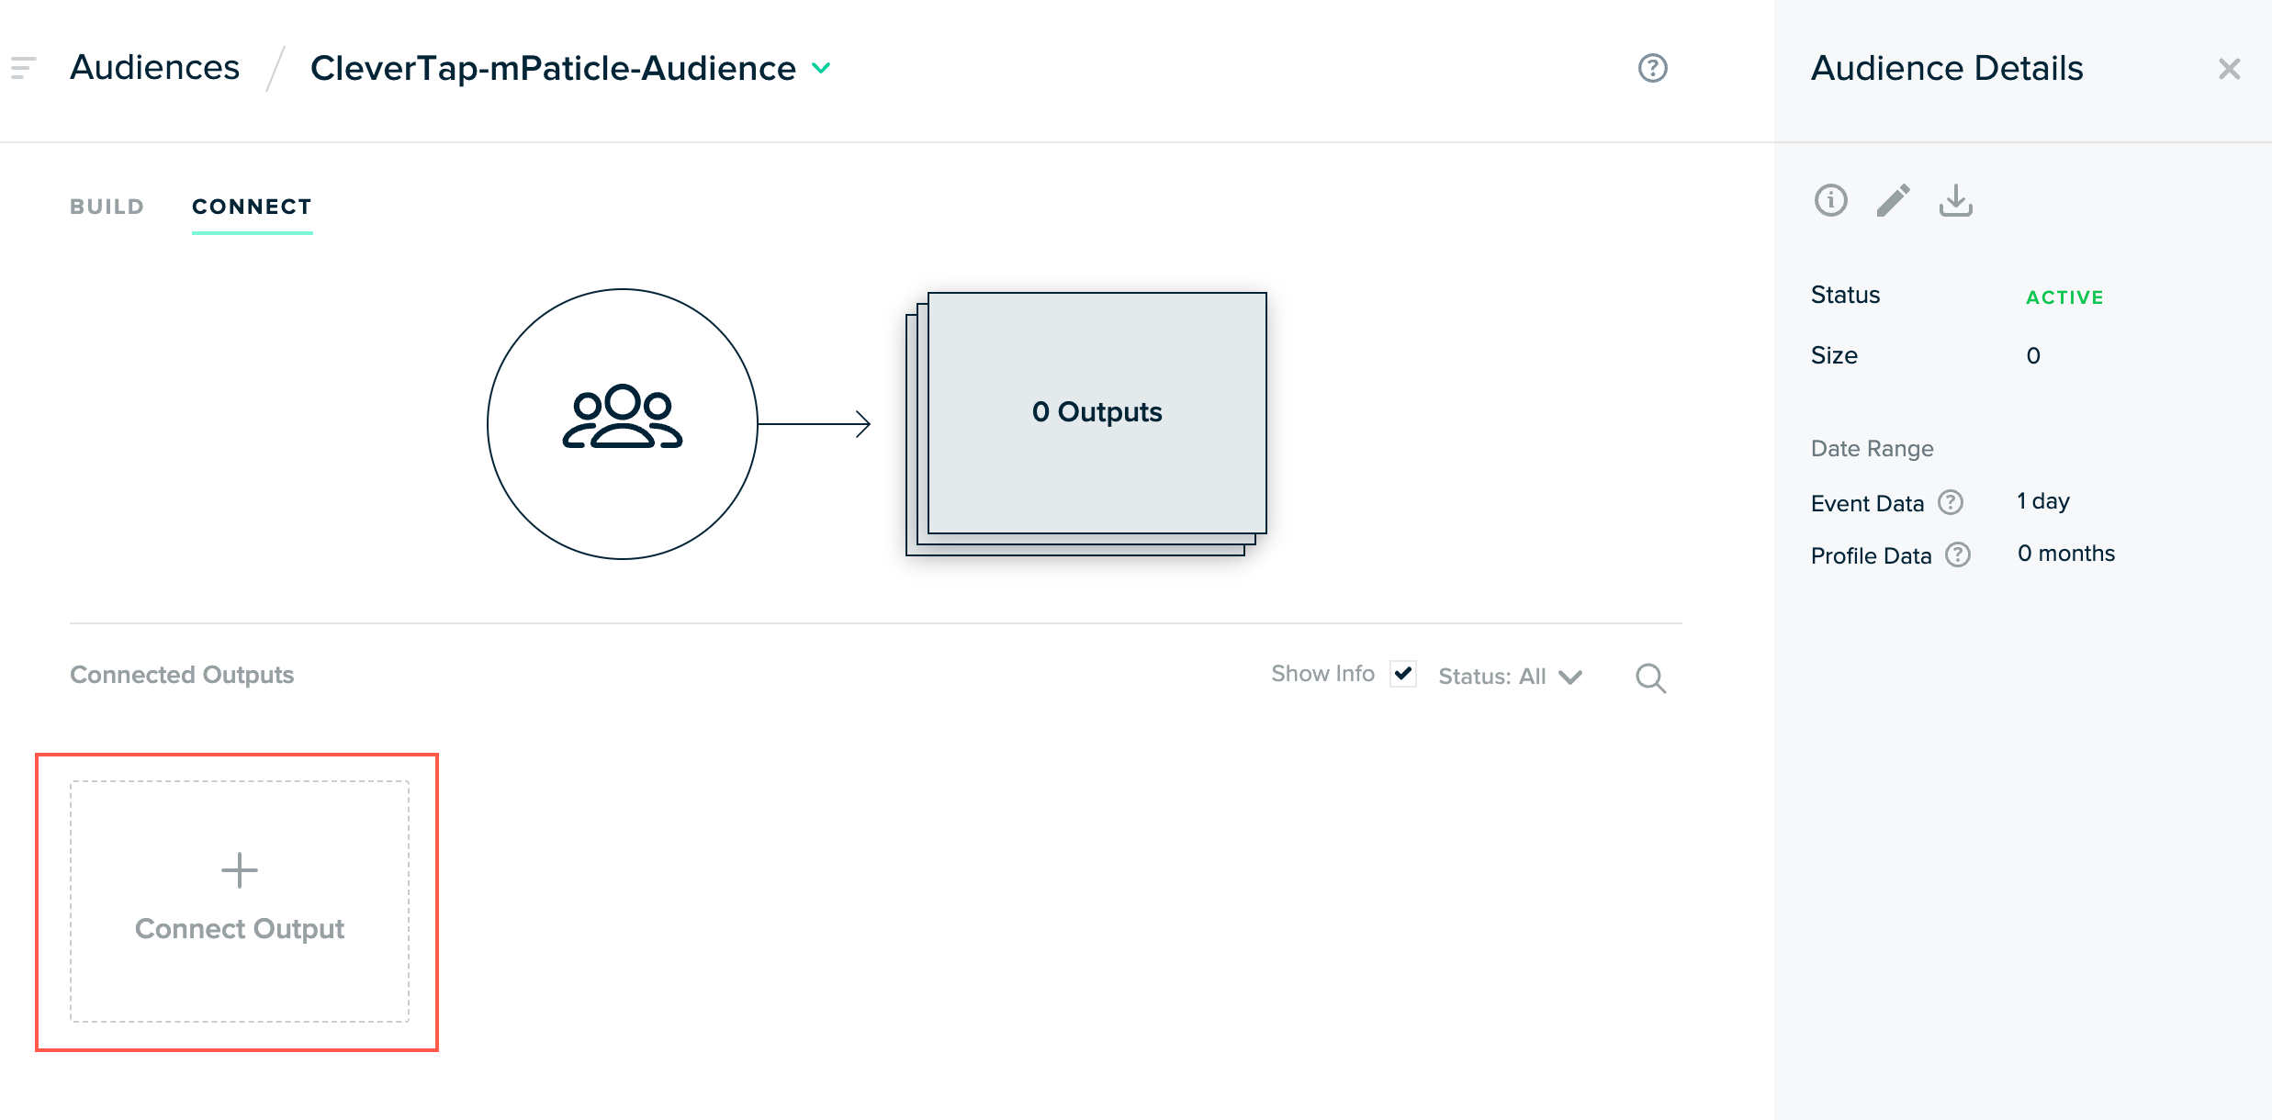Click the download audience icon

[1955, 200]
